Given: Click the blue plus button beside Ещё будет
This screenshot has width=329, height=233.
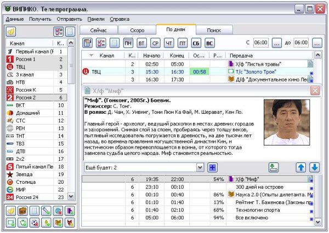Looking at the screenshot, I should tap(212, 167).
